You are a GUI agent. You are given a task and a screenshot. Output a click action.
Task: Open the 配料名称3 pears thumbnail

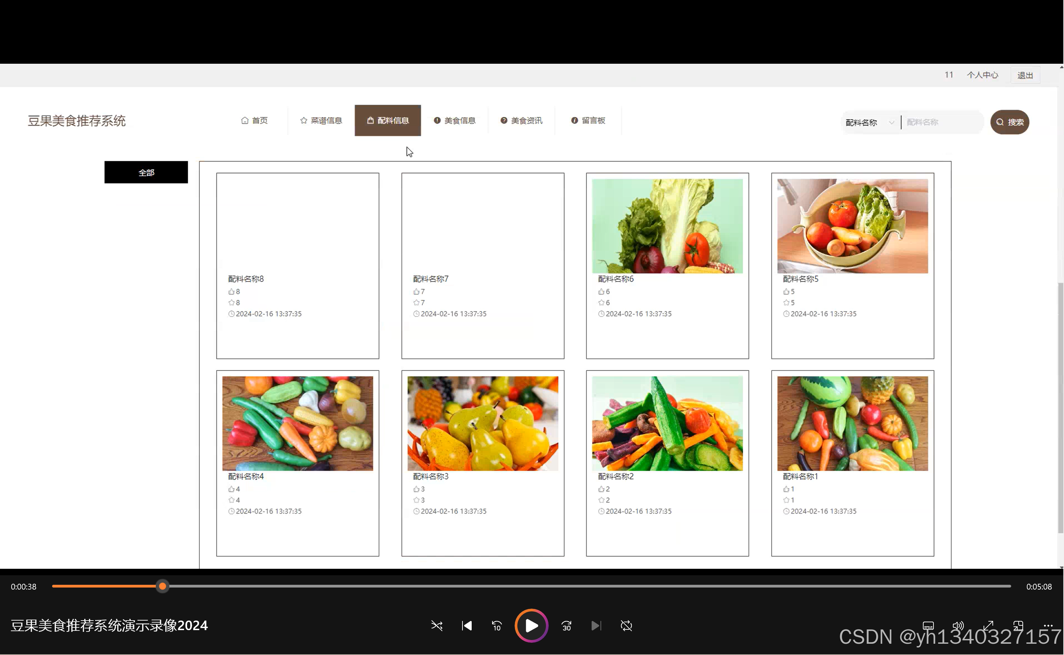tap(483, 423)
